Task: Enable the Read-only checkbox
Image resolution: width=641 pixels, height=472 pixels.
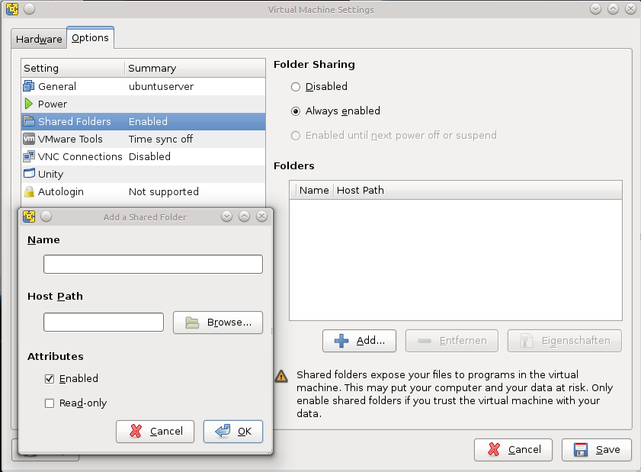Action: (50, 403)
